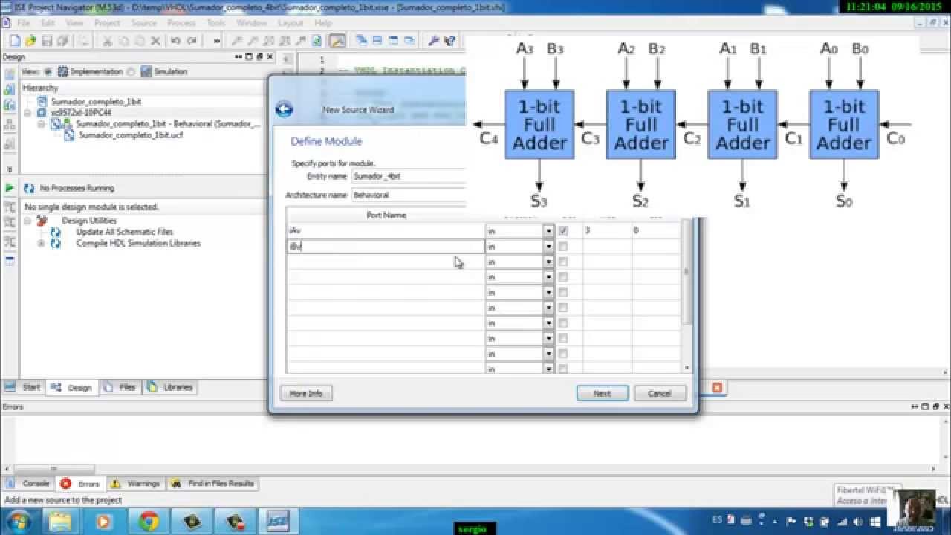Open the Process menu

pos(181,23)
